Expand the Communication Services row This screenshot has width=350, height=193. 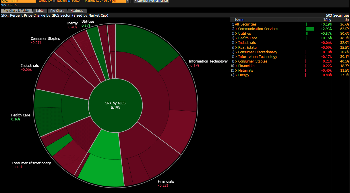(x=235, y=29)
